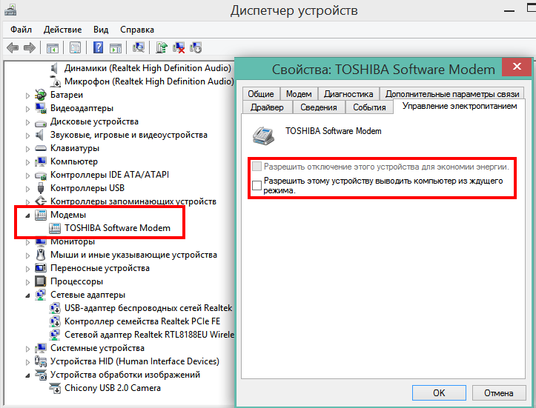Select Контроллеры запоминающих устройств row

pos(133,201)
